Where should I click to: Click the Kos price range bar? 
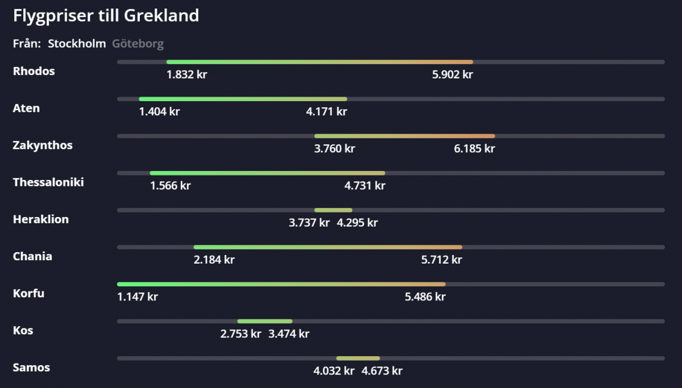click(265, 321)
